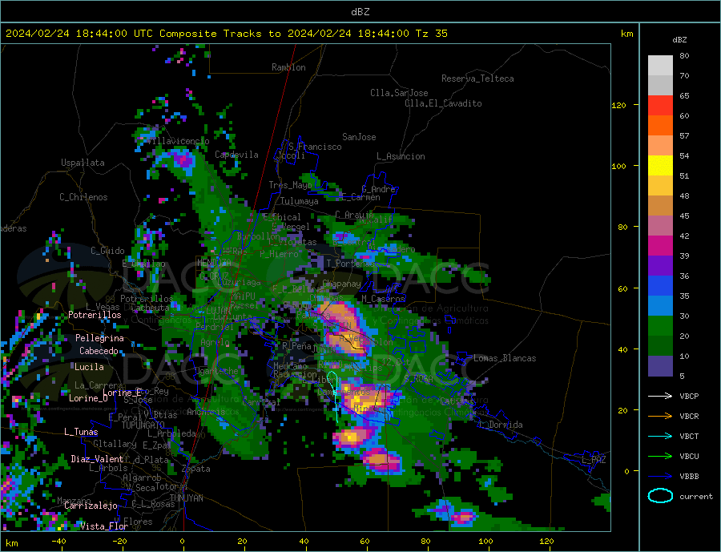Click the S_Francisco place label

coord(315,147)
